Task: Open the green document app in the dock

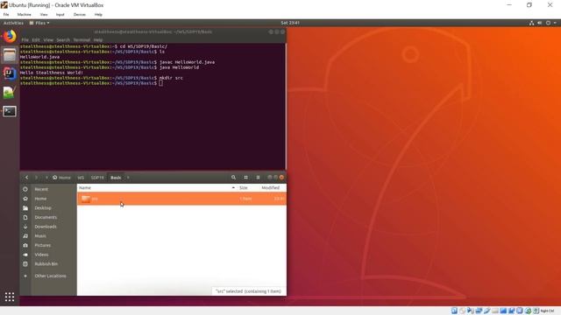Action: pos(10,93)
